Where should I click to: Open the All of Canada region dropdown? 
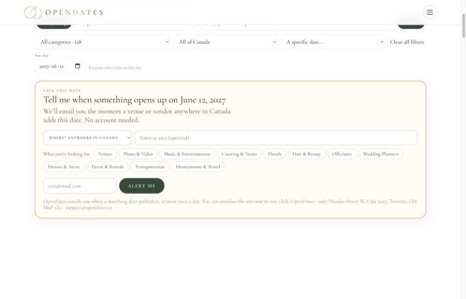[x=225, y=42]
